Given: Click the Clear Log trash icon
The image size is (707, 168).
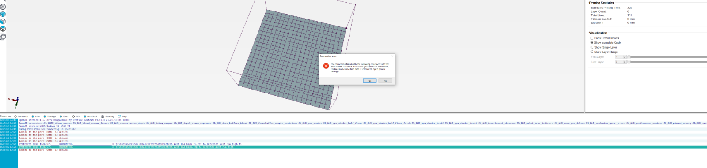Looking at the screenshot, I should coord(103,116).
